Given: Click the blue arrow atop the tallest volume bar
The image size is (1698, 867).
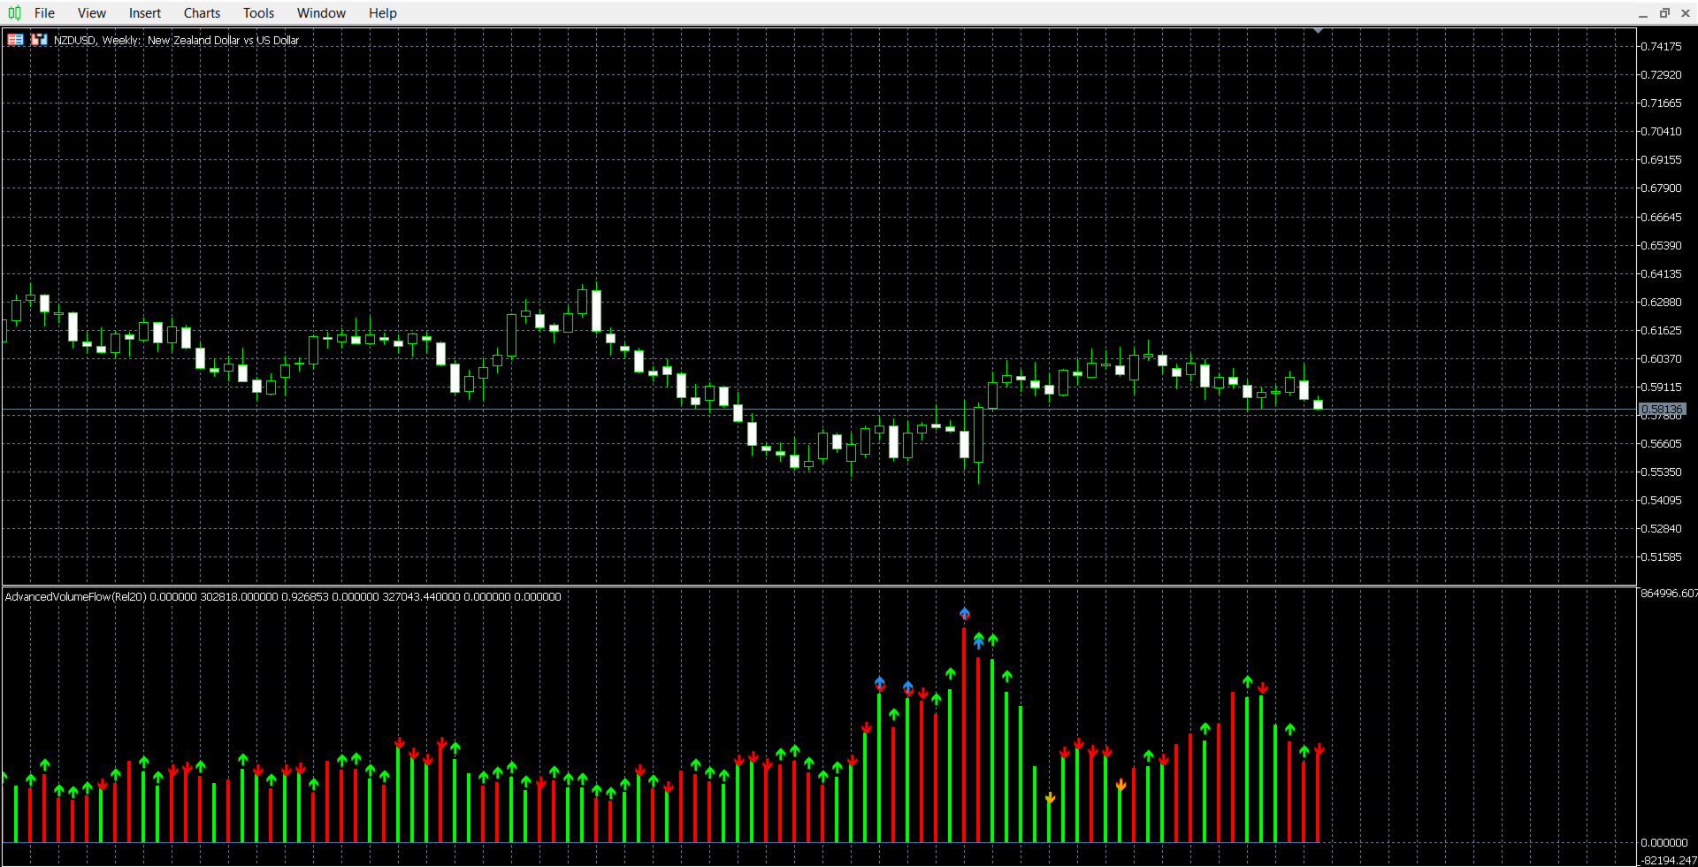Looking at the screenshot, I should point(965,613).
